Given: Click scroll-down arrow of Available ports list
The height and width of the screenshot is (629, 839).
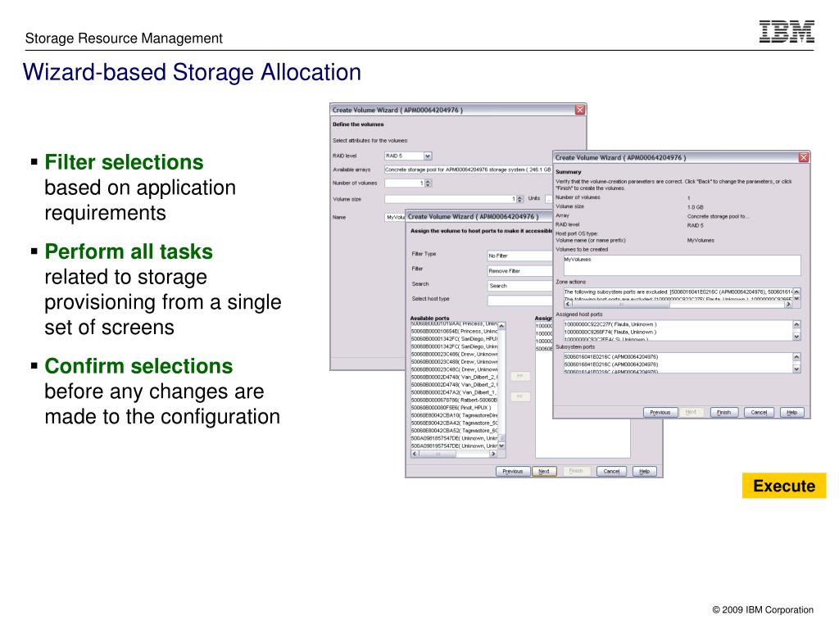Looking at the screenshot, I should (x=501, y=446).
